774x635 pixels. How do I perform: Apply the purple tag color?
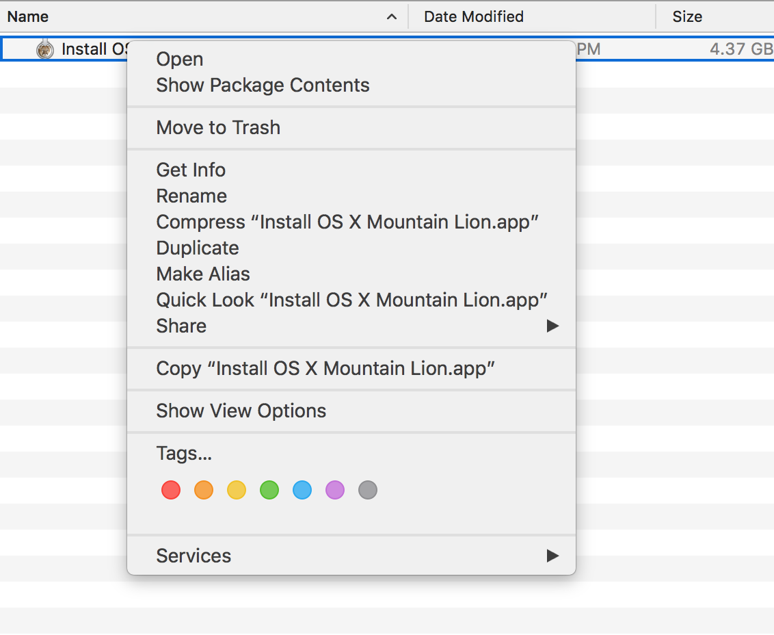click(335, 490)
